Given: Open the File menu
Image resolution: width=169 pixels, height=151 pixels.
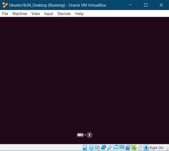Looking at the screenshot, I should point(5,14).
